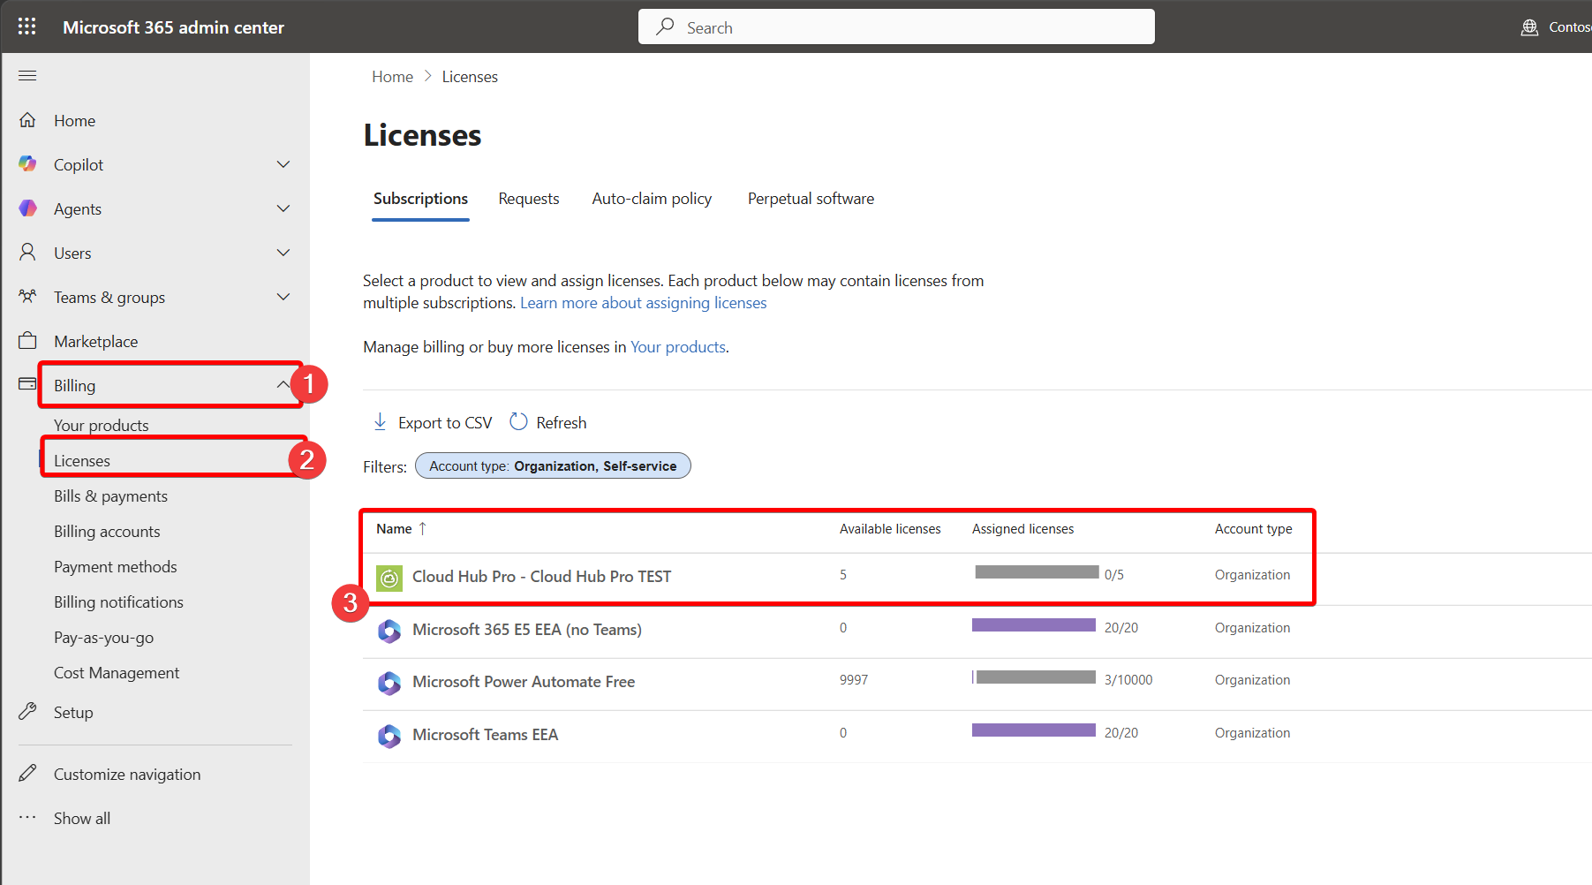Viewport: 1592px width, 885px height.
Task: Switch to the Requests tab
Action: (528, 199)
